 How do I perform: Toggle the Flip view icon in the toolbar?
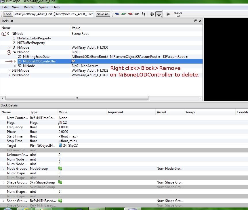[152, 14]
